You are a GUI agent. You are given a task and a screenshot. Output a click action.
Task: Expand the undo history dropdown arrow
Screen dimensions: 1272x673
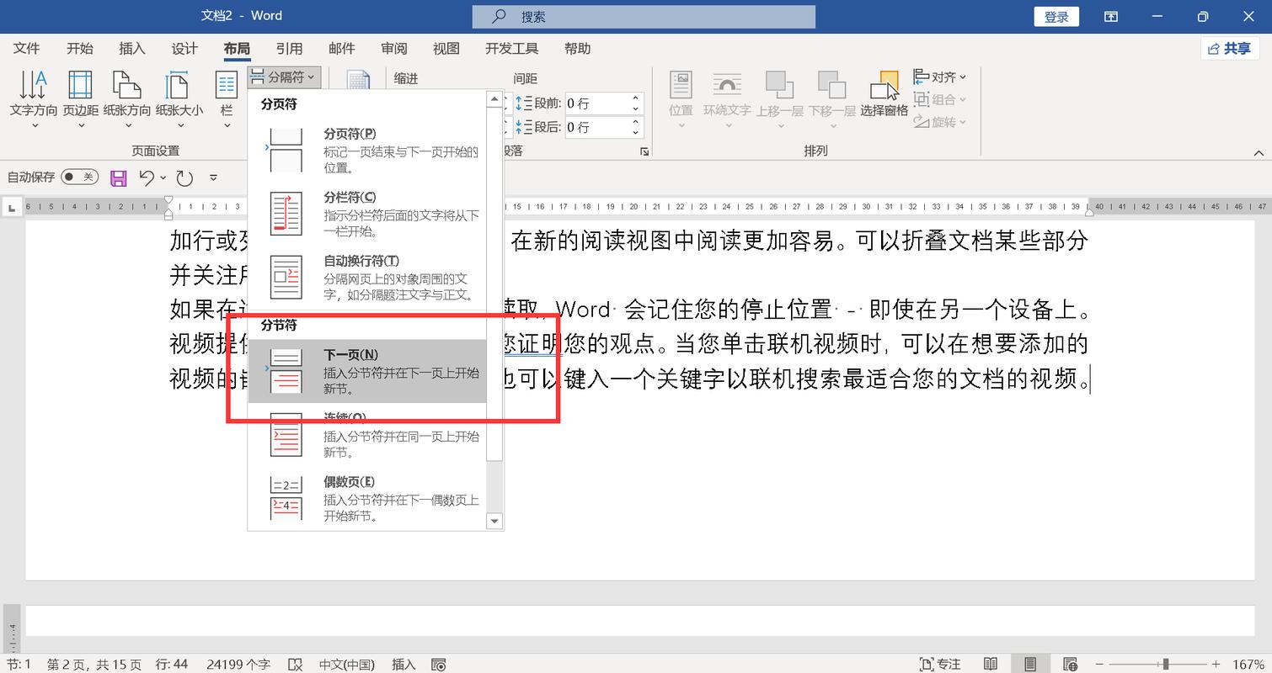coord(163,178)
